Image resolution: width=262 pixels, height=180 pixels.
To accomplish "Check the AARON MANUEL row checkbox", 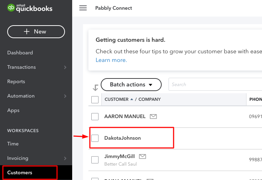I will (x=95, y=117).
